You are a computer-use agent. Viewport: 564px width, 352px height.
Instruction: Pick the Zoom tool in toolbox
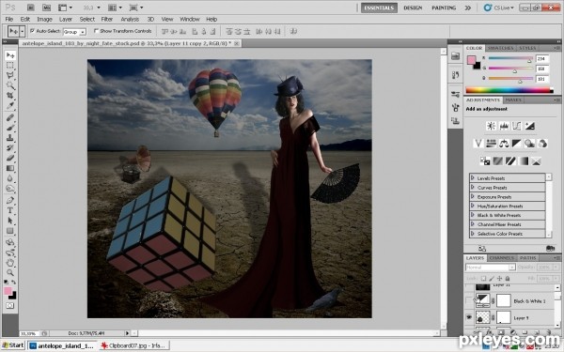(x=10, y=273)
